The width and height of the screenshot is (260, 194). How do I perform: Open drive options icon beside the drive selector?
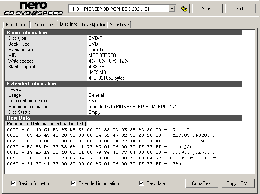(184, 9)
